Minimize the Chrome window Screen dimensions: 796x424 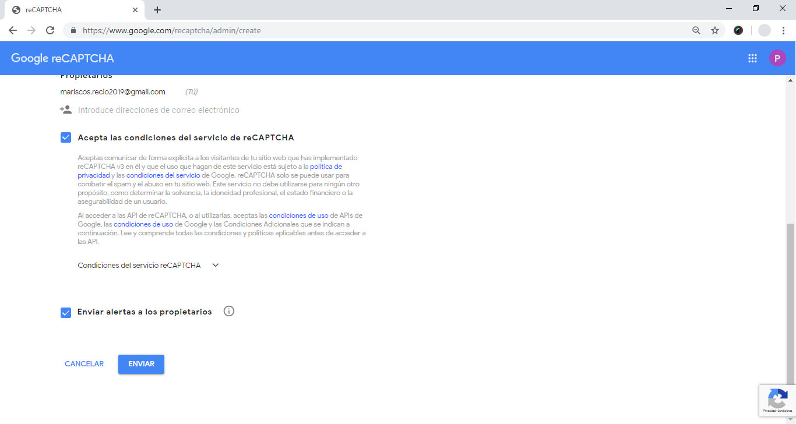[x=730, y=8]
